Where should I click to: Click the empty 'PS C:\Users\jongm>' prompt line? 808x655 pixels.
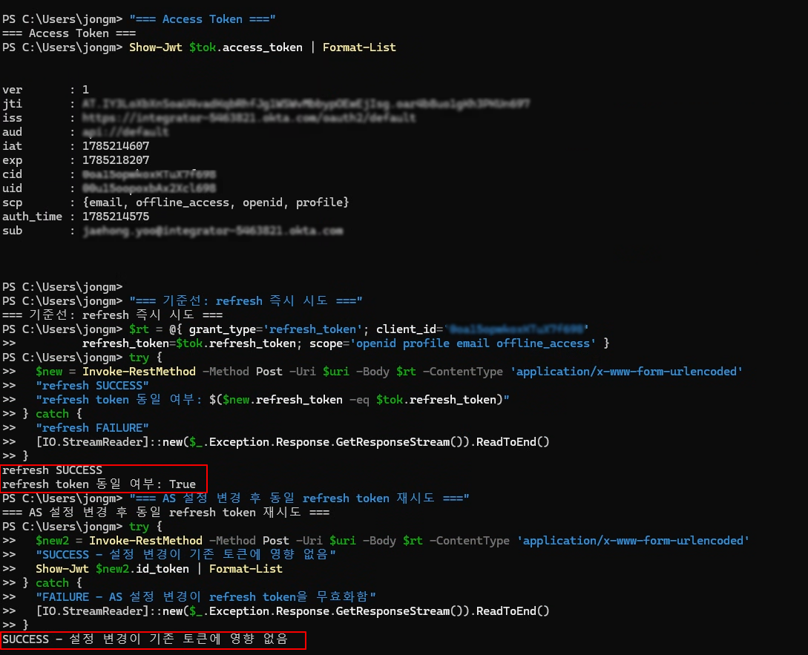(62, 287)
